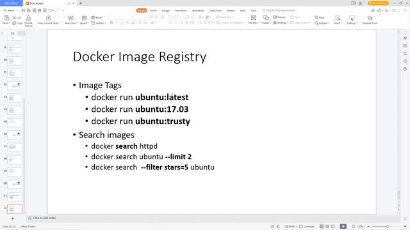The height and width of the screenshot is (230, 410).
Task: Switch to the Slide Show ribbon tab
Action: pos(215,10)
